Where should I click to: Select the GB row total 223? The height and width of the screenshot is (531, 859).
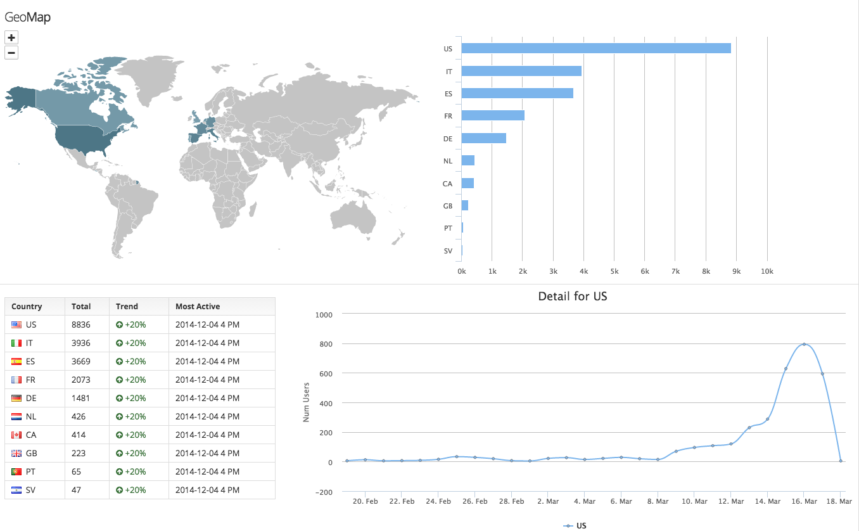click(81, 453)
